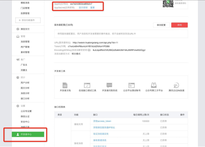Open 微信支付 in the sidebar
This screenshot has width=205, height=147.
[x=25, y=29]
